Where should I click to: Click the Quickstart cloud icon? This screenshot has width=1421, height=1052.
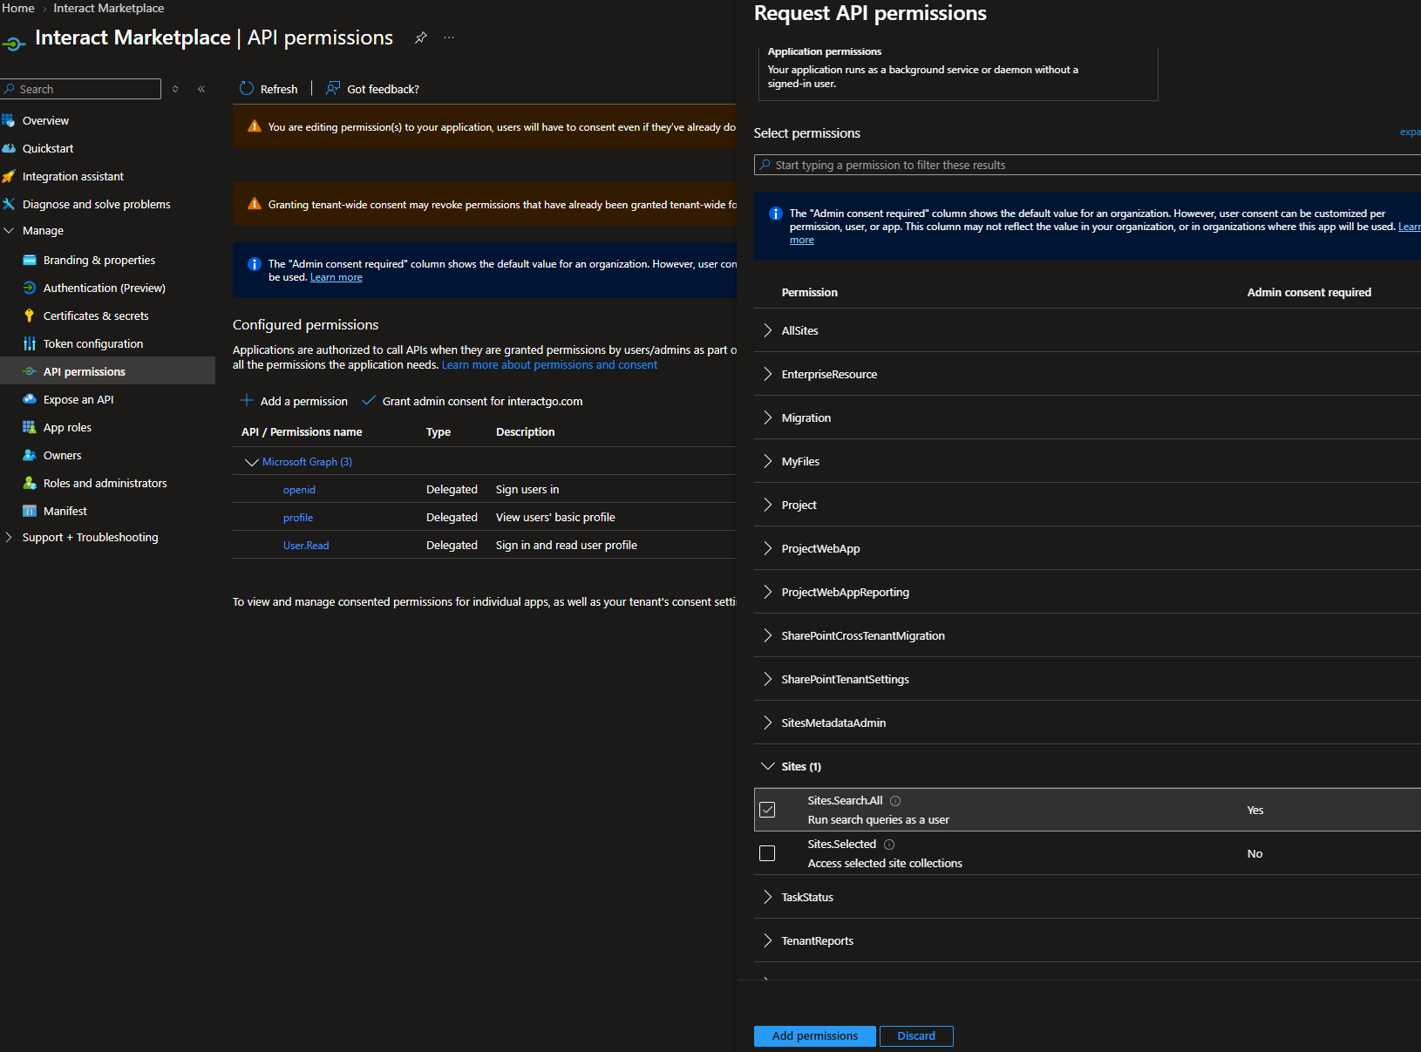(9, 148)
